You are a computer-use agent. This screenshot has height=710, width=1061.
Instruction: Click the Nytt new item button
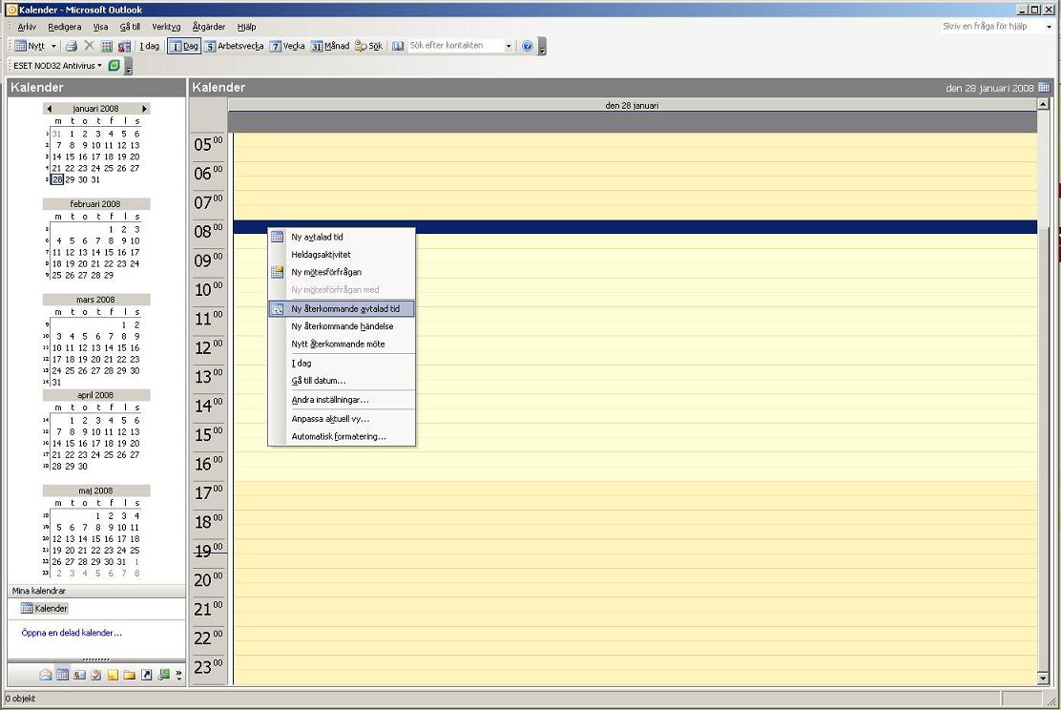[x=29, y=46]
